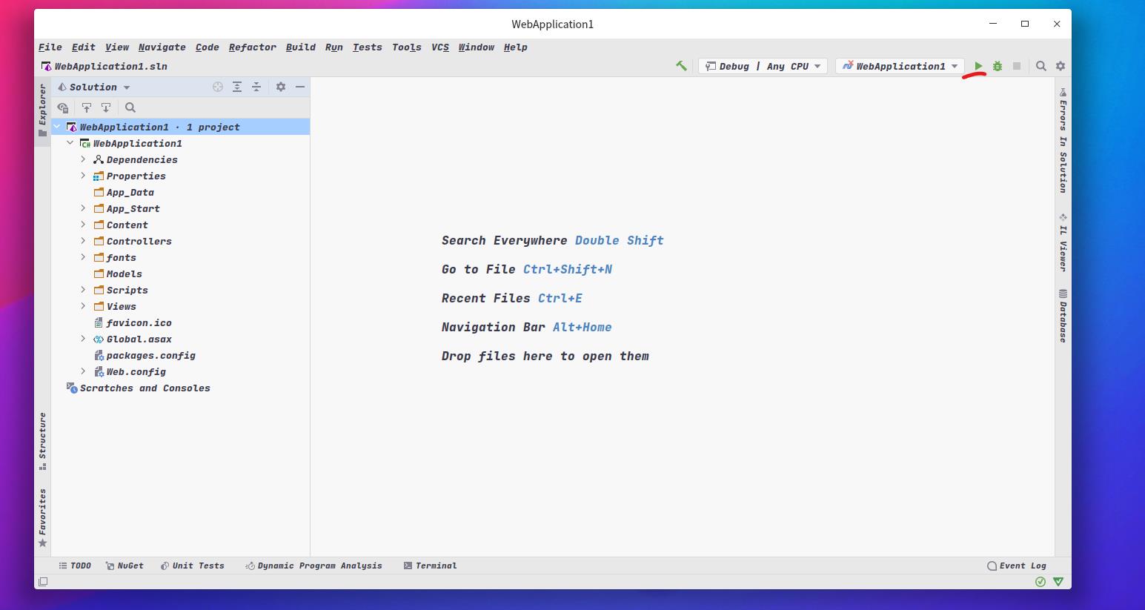Expand the Views folder
This screenshot has width=1145, height=610.
point(84,306)
